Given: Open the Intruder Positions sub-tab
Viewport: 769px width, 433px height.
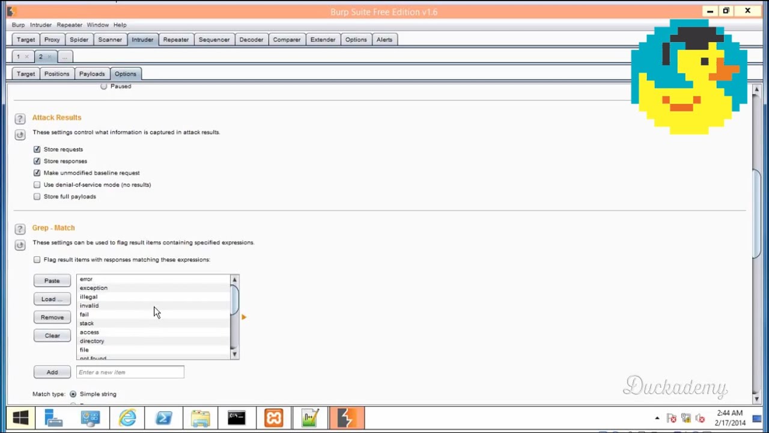Looking at the screenshot, I should click(x=56, y=74).
